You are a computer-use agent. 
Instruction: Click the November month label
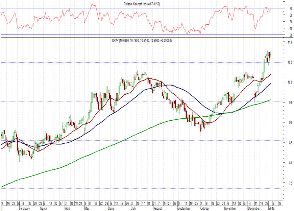(x=230, y=208)
